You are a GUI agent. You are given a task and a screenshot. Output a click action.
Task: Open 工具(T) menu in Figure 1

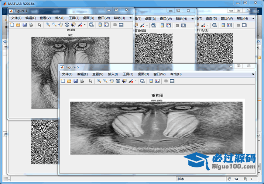[x=74, y=18]
